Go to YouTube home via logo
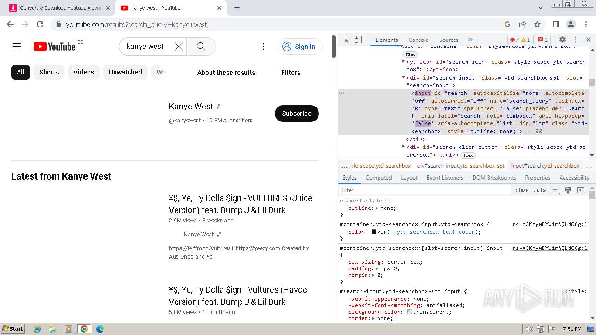This screenshot has width=596, height=335. coord(54,47)
